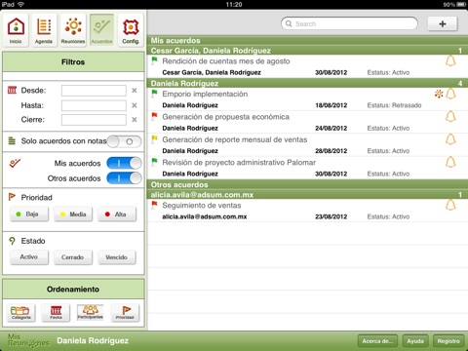The width and height of the screenshot is (468, 351).
Task: Click bell icon for Generación de propuesta económica
Action: tap(450, 116)
